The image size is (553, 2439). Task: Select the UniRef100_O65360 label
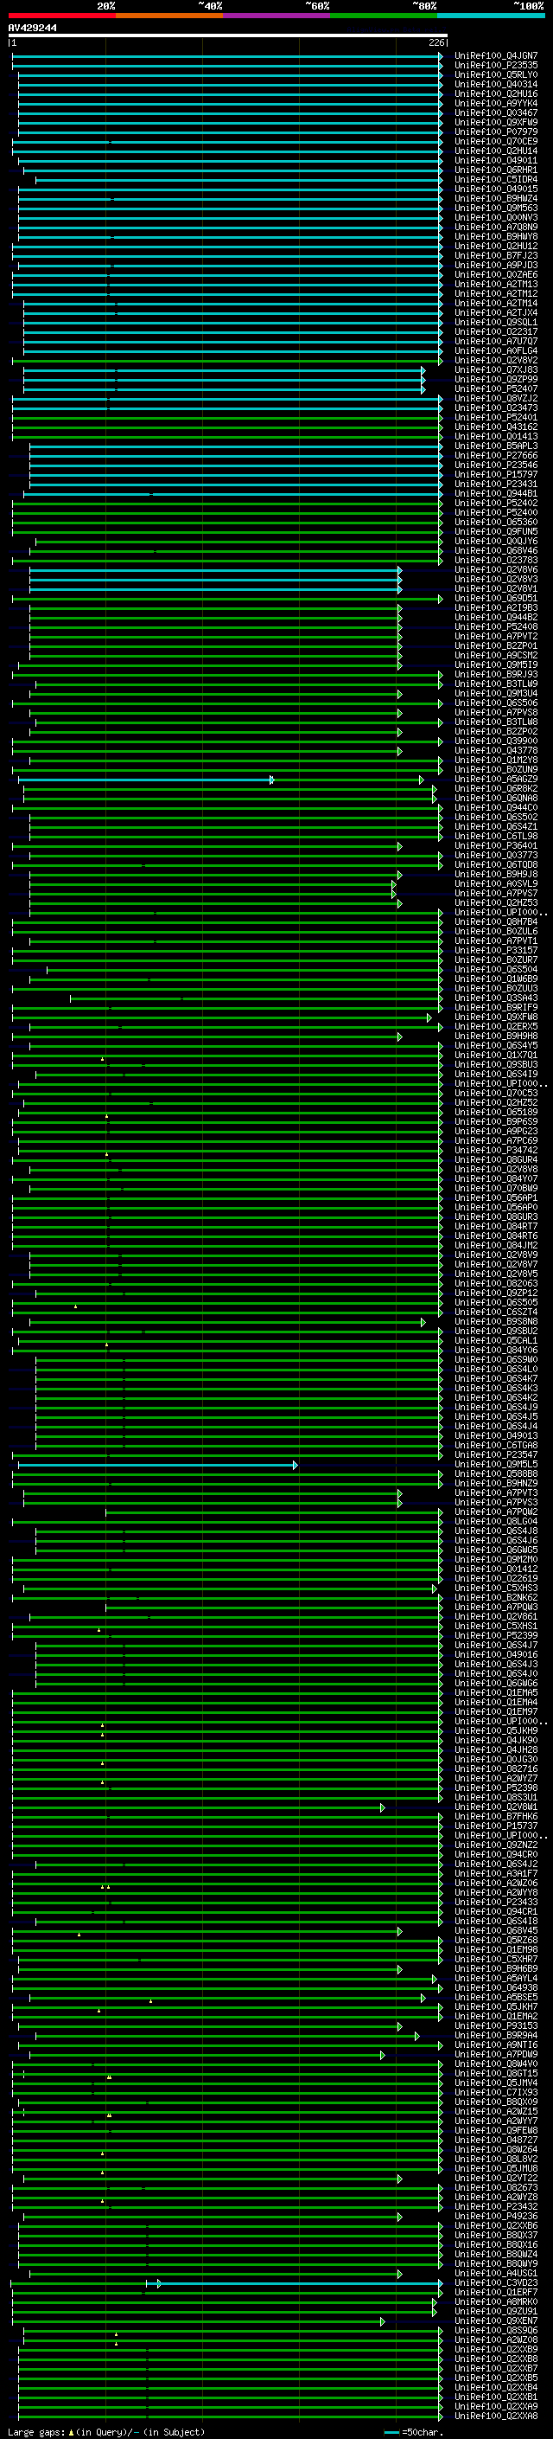[x=496, y=523]
